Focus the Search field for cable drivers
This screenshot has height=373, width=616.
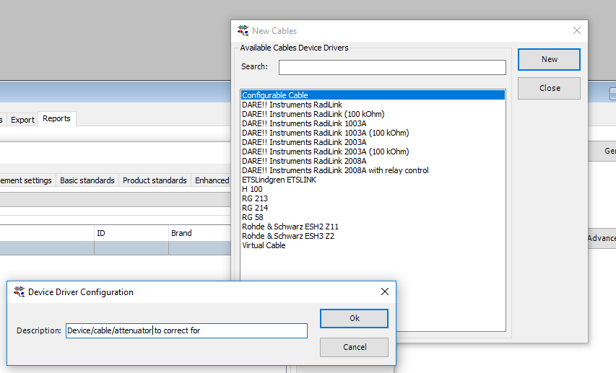coord(392,67)
